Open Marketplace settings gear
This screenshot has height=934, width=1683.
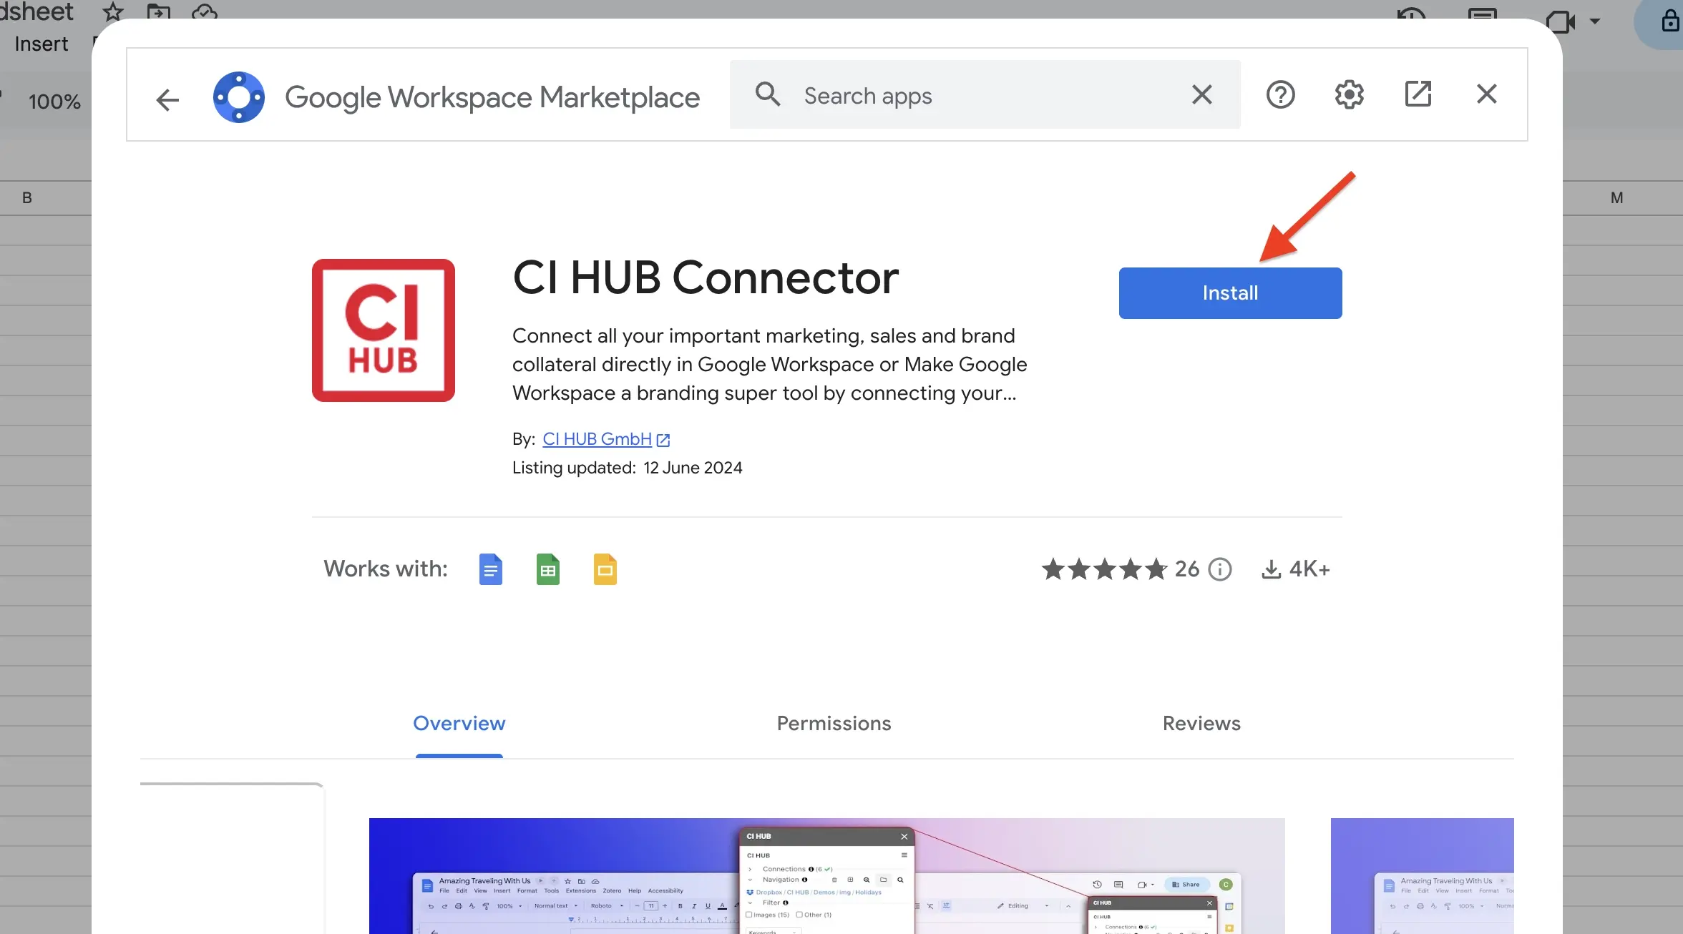tap(1349, 94)
